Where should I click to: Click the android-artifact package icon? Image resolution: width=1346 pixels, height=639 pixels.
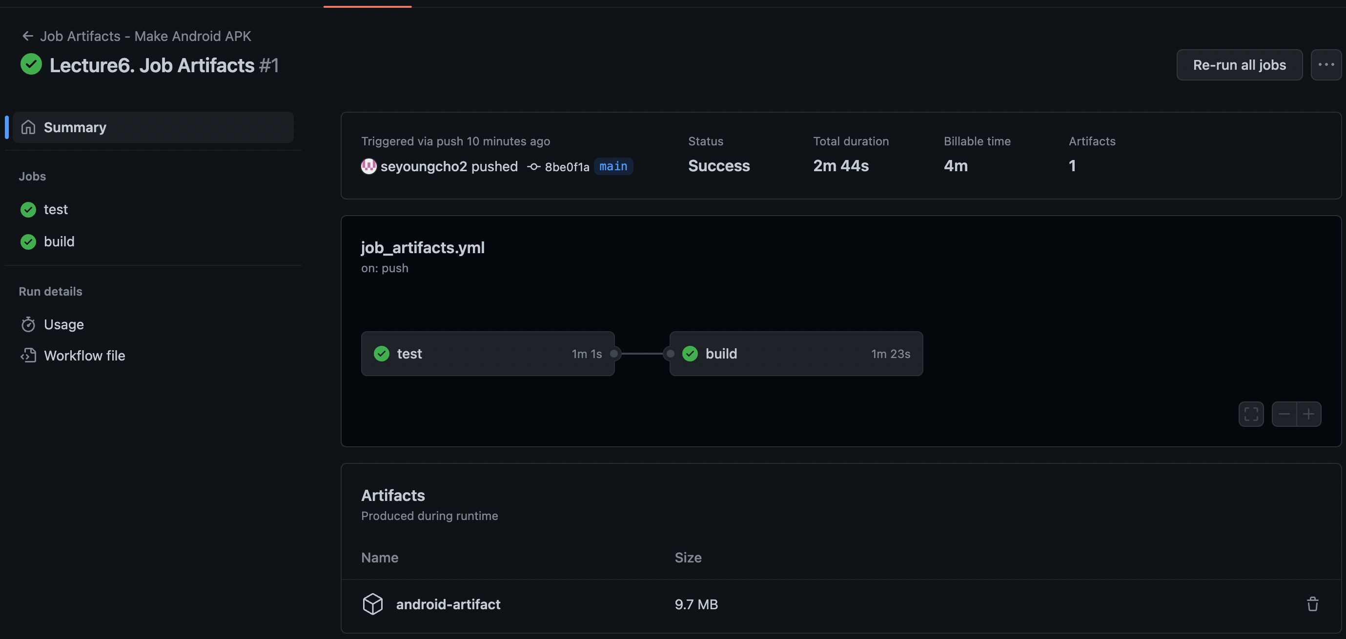(x=372, y=604)
